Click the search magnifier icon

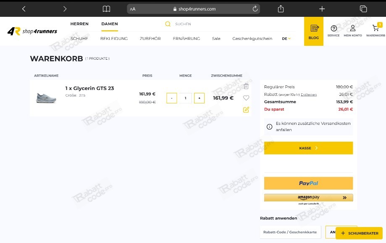(x=168, y=24)
